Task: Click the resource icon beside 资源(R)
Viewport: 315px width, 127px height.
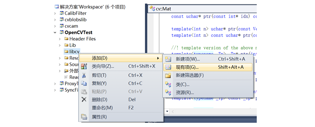Action: click(168, 93)
